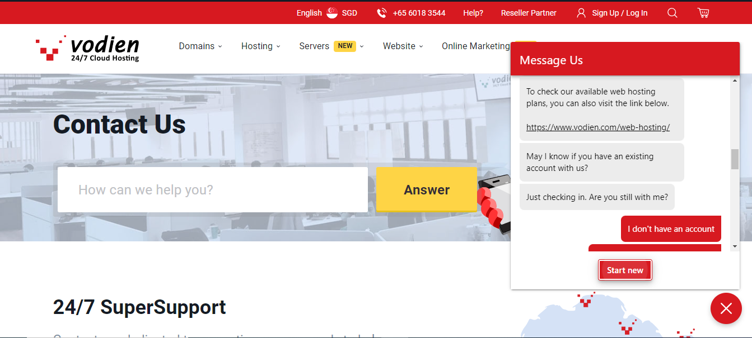Click Sign Up / Log In
This screenshot has width=752, height=338.
click(620, 13)
